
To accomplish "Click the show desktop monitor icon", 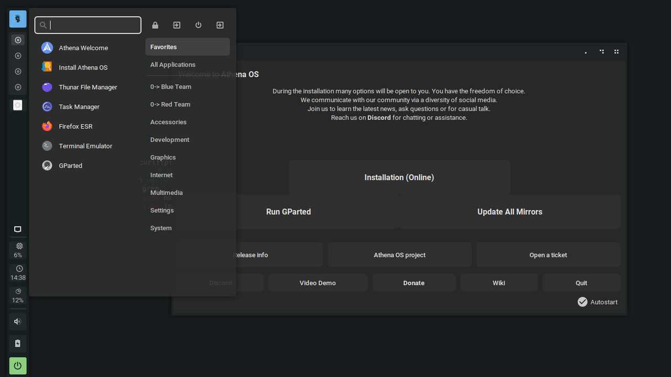I will (x=18, y=229).
